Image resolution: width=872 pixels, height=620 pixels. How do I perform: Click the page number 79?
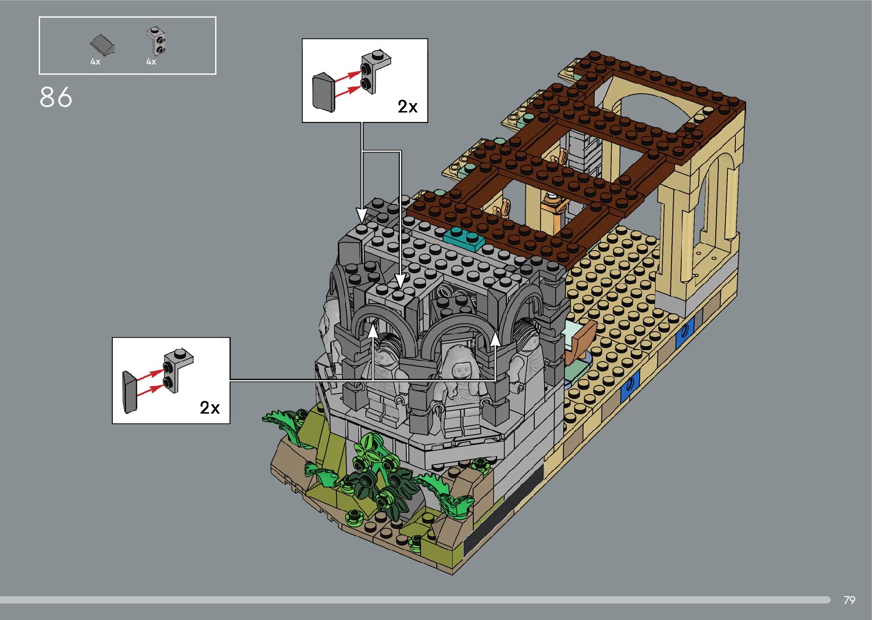[849, 600]
